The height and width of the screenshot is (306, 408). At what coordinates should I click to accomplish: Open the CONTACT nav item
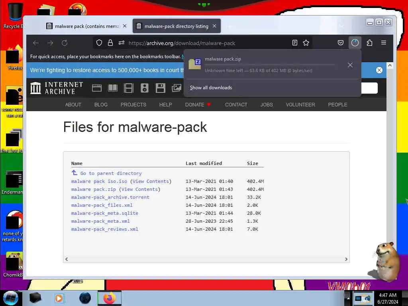tap(236, 105)
